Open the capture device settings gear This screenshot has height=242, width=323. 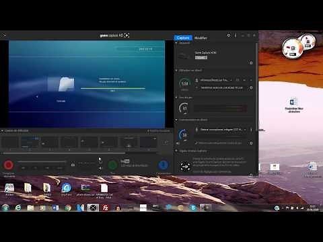pos(251,63)
